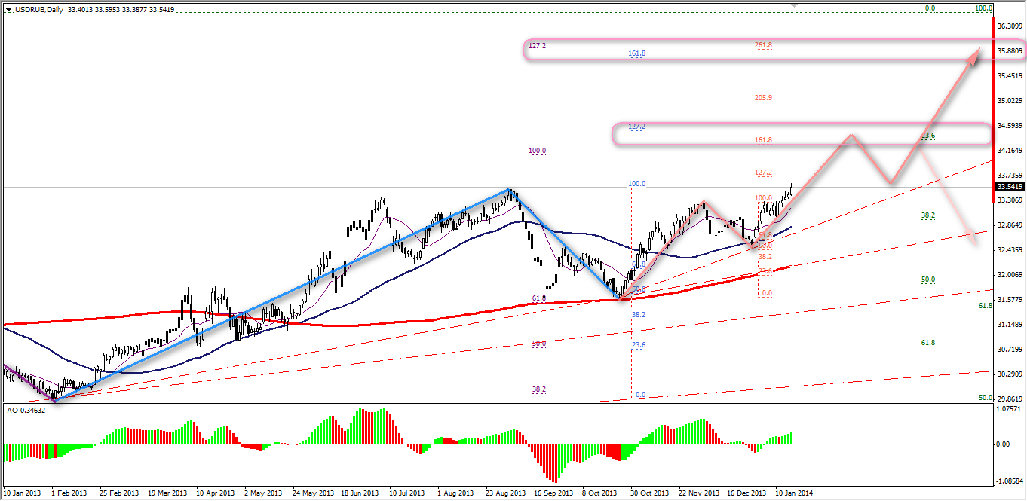Image resolution: width=1027 pixels, height=501 pixels.
Task: Click the orange 261.8 Fibonacci extension label
Action: pos(763,45)
